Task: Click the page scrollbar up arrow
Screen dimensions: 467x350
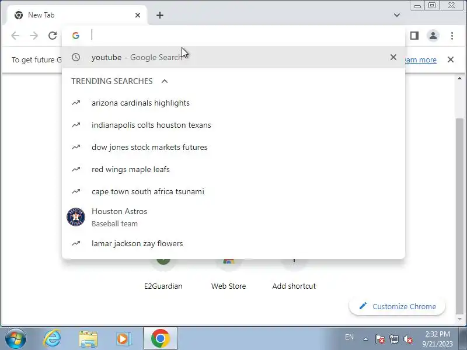Action: point(459,78)
